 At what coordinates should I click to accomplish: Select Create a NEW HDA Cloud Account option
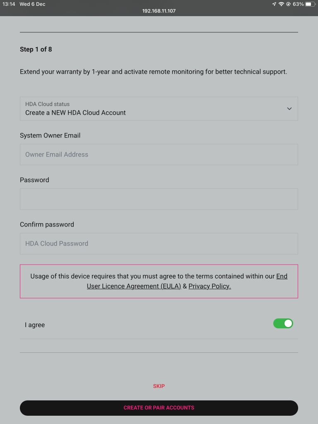point(75,113)
